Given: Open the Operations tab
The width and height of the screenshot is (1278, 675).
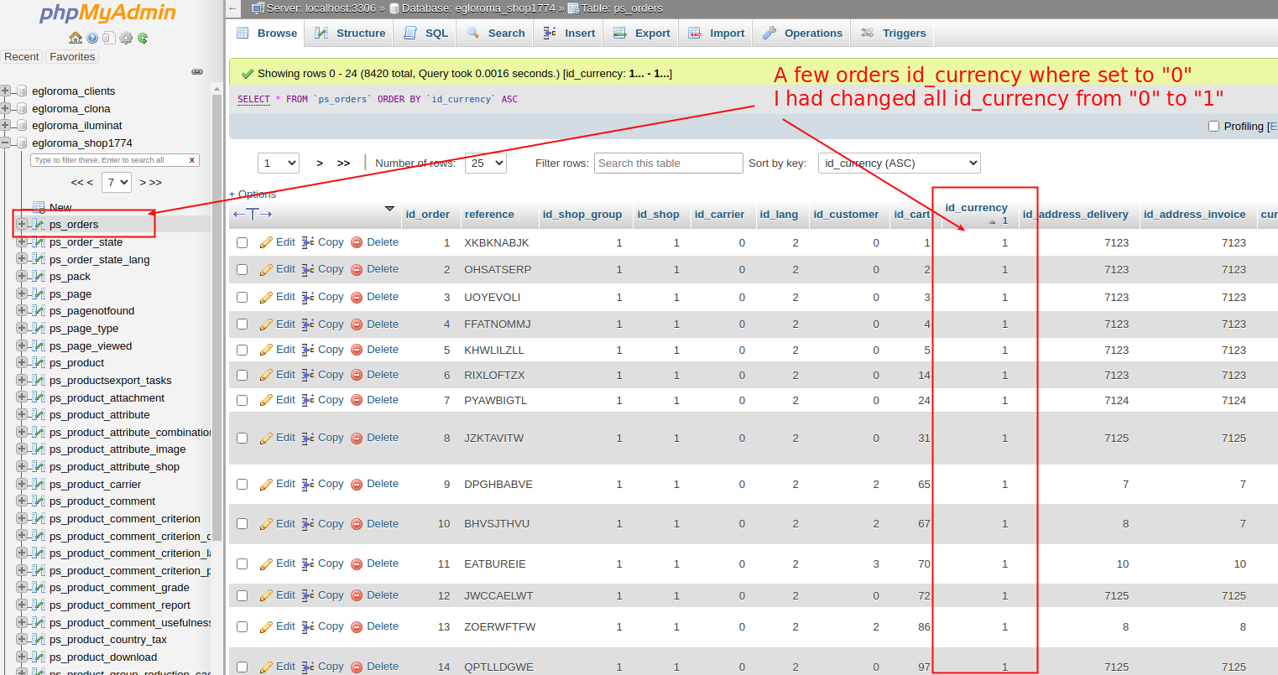Looking at the screenshot, I should [802, 33].
